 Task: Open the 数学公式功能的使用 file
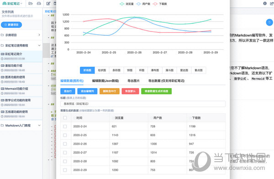tap(21, 102)
